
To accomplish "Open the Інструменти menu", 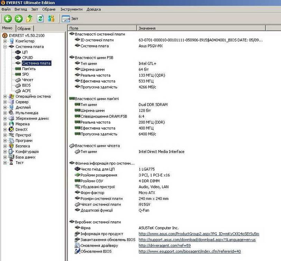I will [71, 9].
